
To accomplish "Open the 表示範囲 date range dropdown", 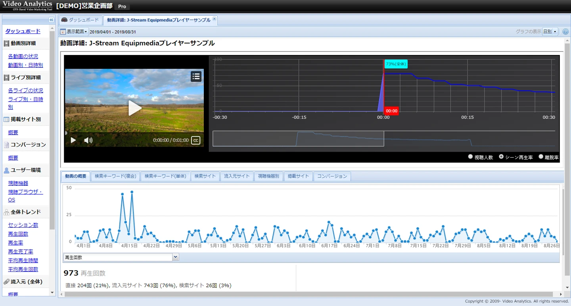I will (77, 32).
